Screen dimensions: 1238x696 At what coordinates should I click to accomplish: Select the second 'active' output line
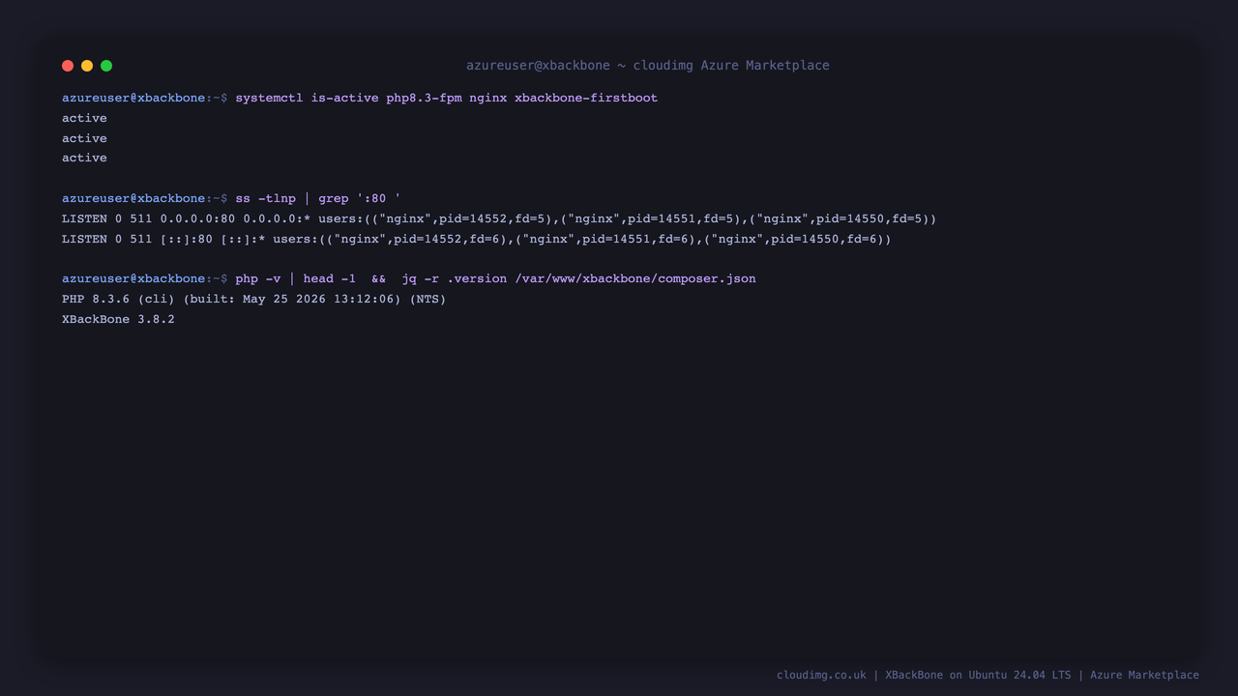tap(84, 138)
